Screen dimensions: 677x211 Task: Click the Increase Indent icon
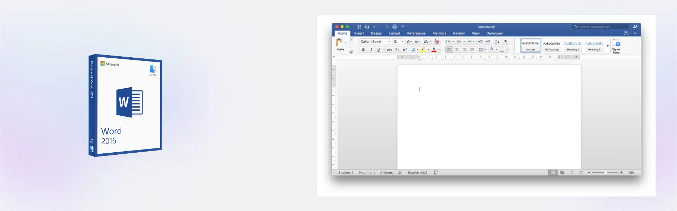point(488,41)
